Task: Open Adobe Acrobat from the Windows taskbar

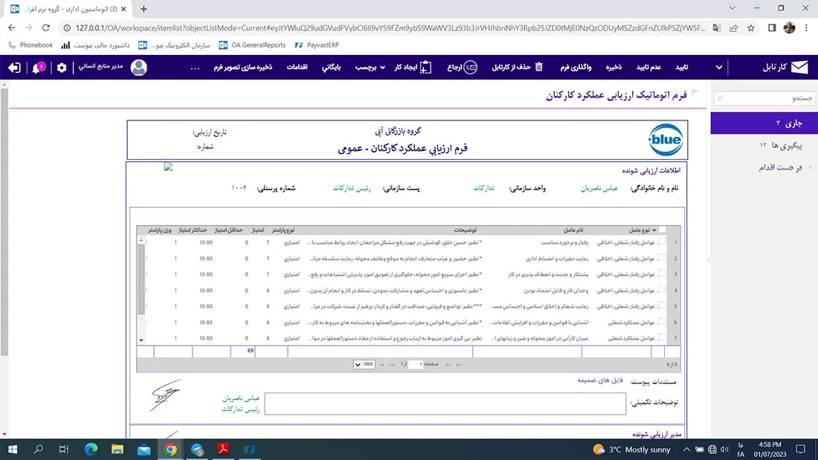Action: (223, 450)
